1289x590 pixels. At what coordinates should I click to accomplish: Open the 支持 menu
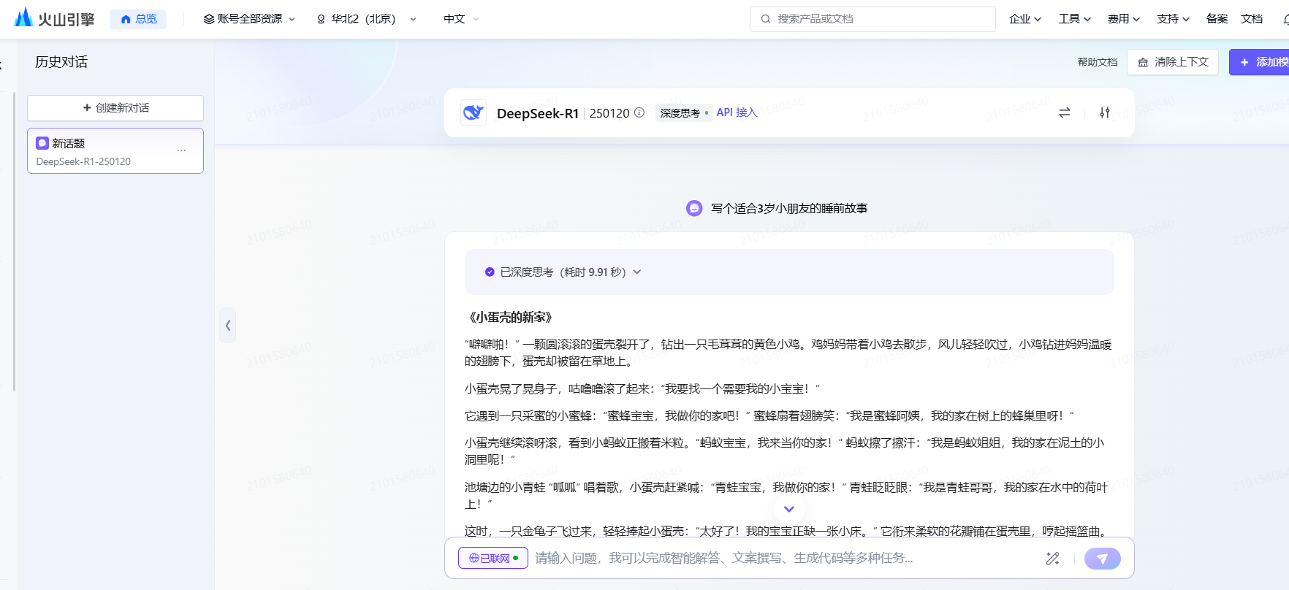point(1173,19)
